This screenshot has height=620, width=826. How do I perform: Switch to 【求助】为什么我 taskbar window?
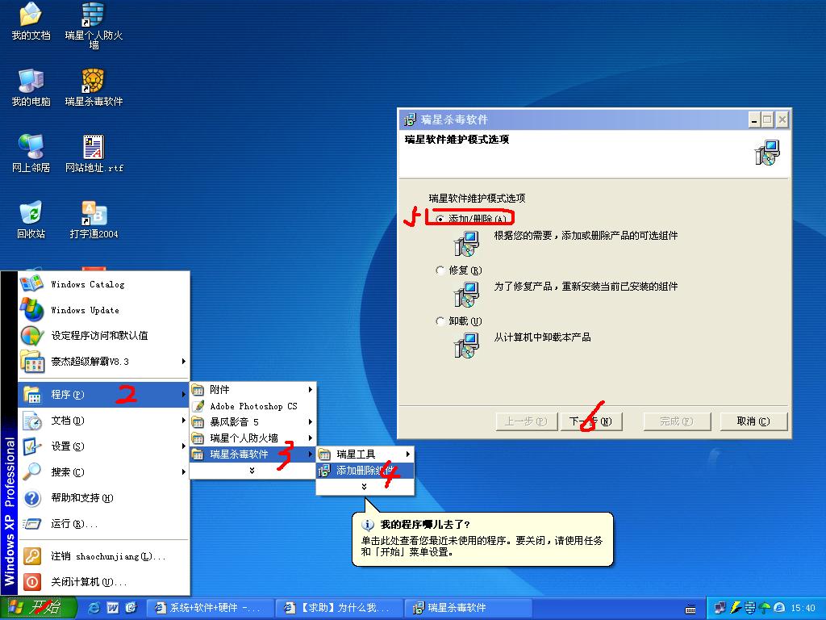(339, 608)
